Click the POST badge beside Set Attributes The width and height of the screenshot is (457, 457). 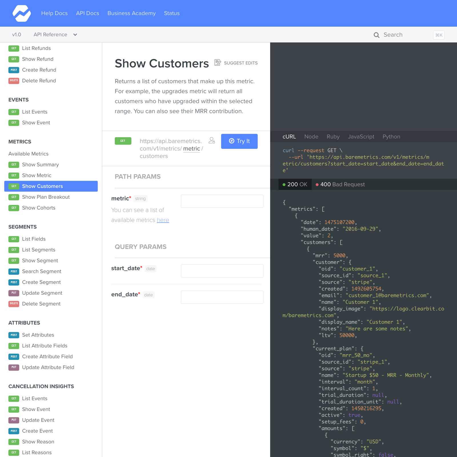[14, 335]
